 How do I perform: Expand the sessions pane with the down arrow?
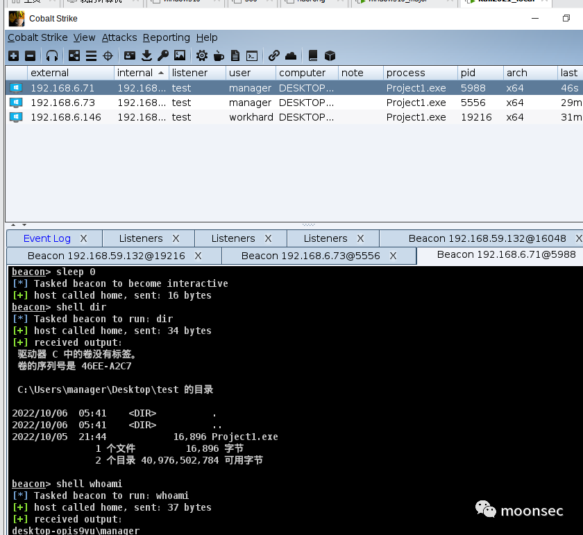click(x=24, y=225)
